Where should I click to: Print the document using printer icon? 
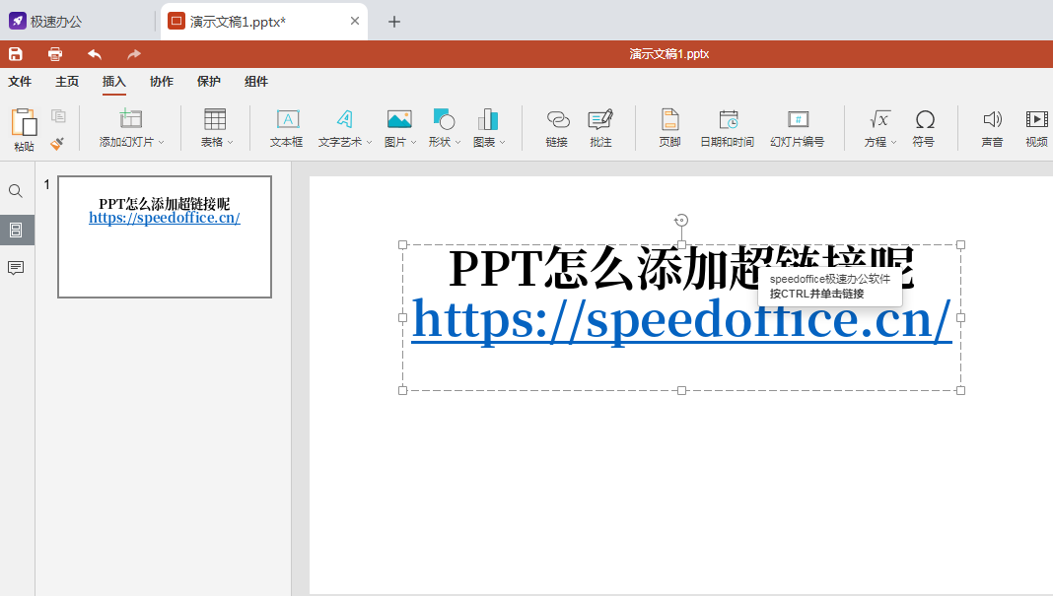55,54
